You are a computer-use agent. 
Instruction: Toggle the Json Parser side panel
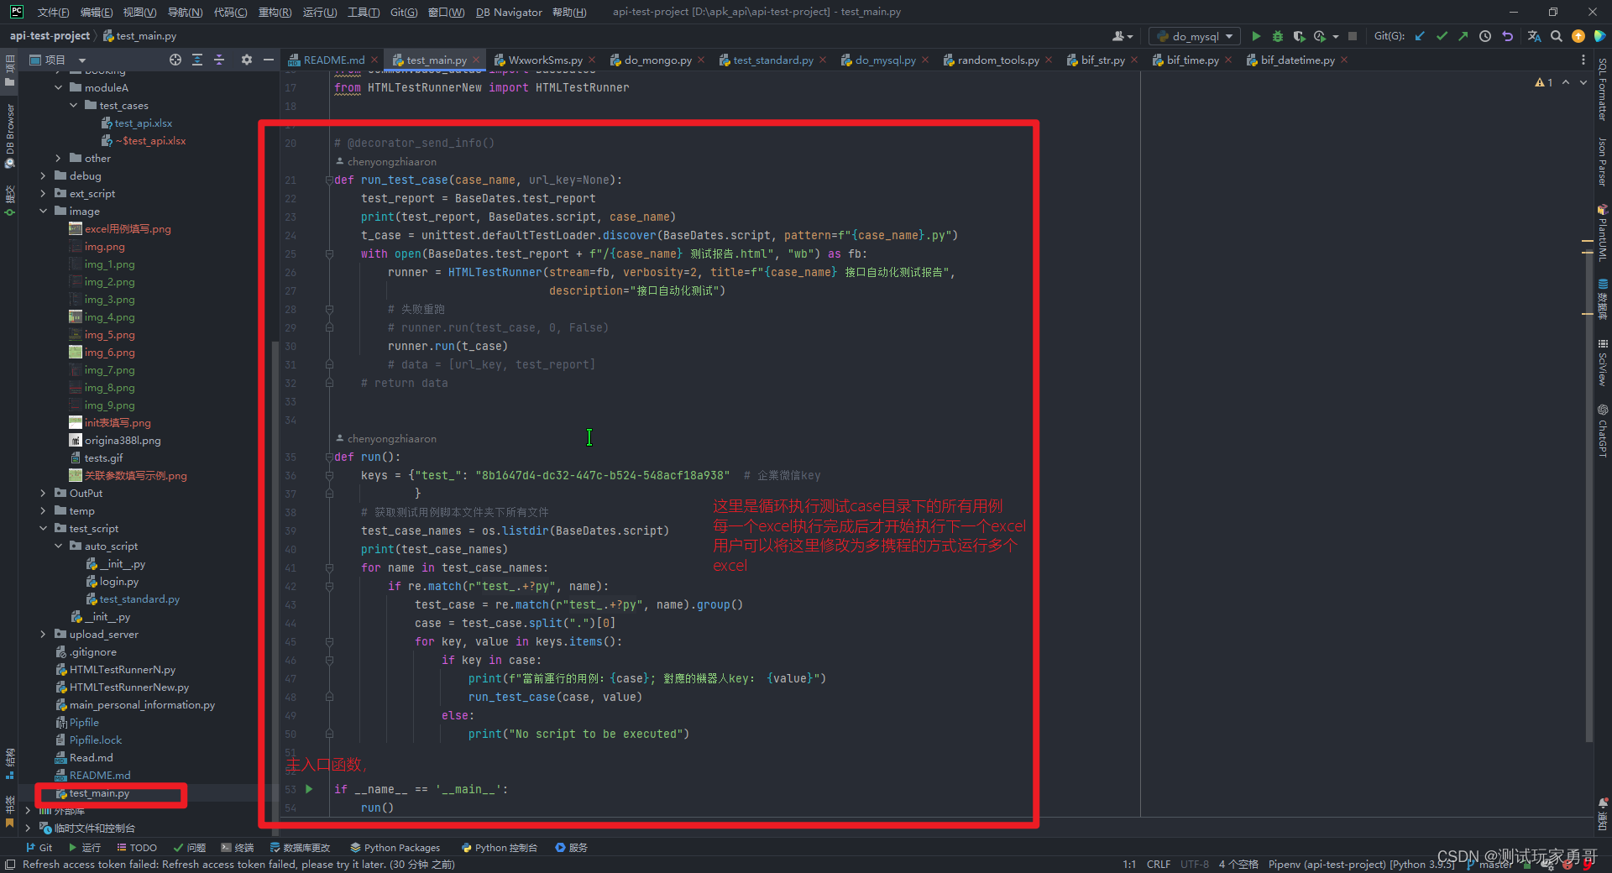(1602, 161)
